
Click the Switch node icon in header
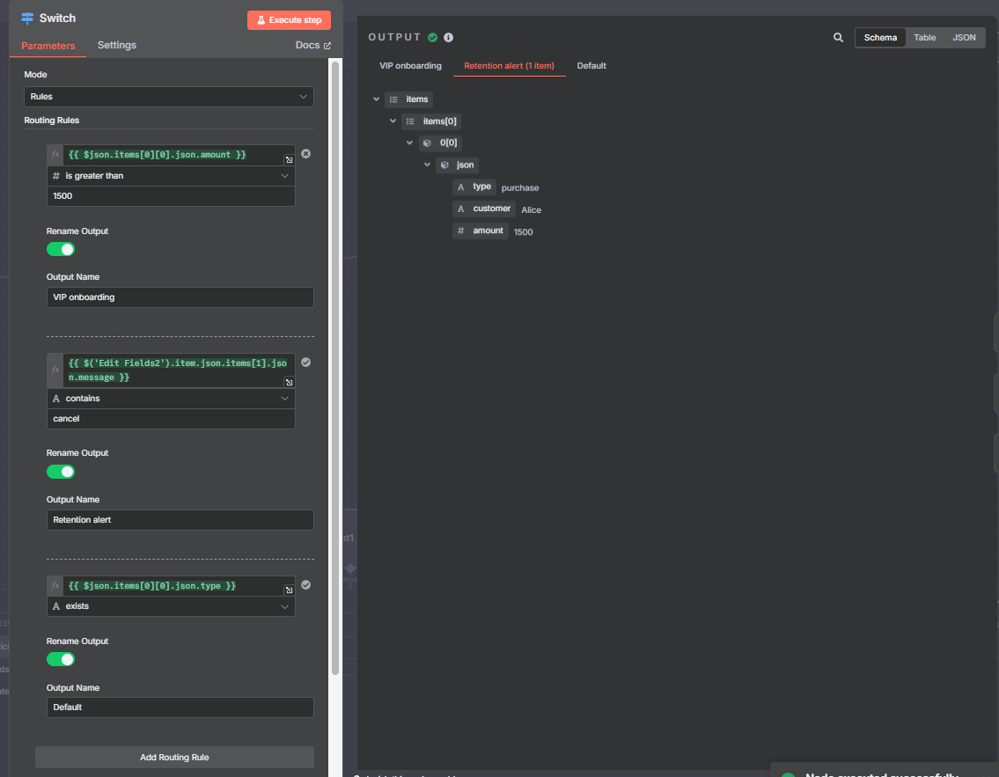27,18
